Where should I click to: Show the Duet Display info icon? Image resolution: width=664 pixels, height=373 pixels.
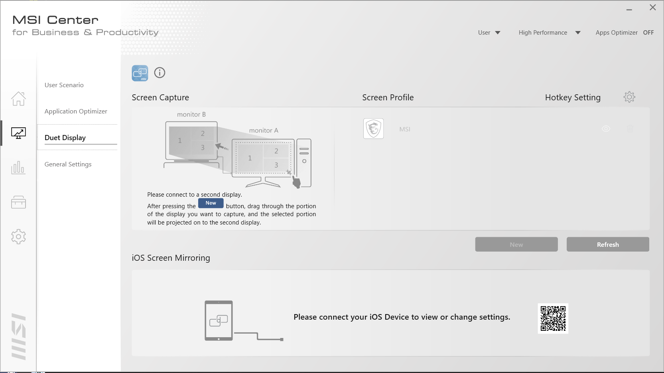click(160, 73)
